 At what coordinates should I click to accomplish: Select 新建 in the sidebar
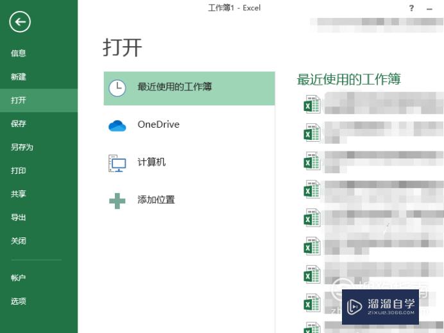19,77
